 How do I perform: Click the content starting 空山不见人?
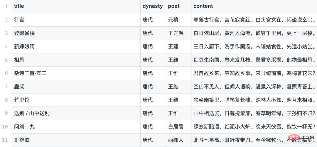[x=254, y=87]
